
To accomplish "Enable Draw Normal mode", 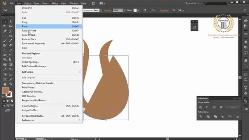I will pos(4,105).
